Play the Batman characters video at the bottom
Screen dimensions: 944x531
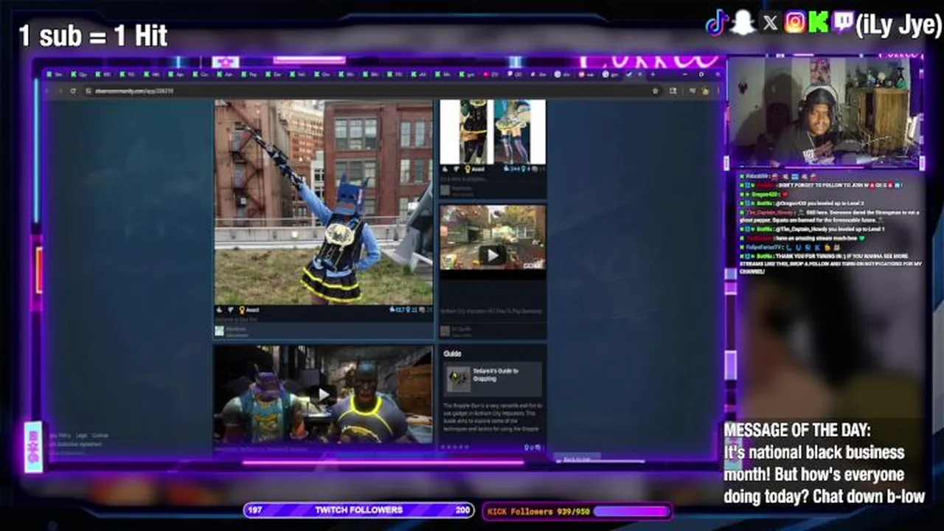(x=323, y=394)
